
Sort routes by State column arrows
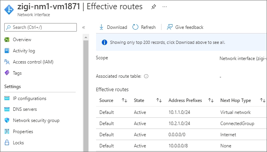tap(159, 100)
